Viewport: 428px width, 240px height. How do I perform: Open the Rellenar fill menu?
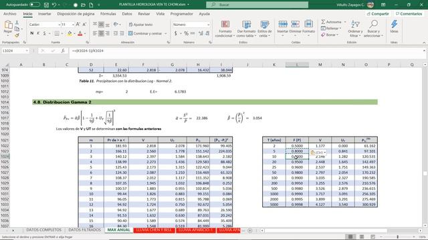tap(331, 28)
